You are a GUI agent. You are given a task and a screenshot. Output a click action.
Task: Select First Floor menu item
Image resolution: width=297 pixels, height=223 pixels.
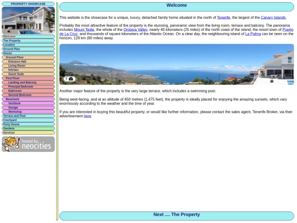click(x=28, y=78)
